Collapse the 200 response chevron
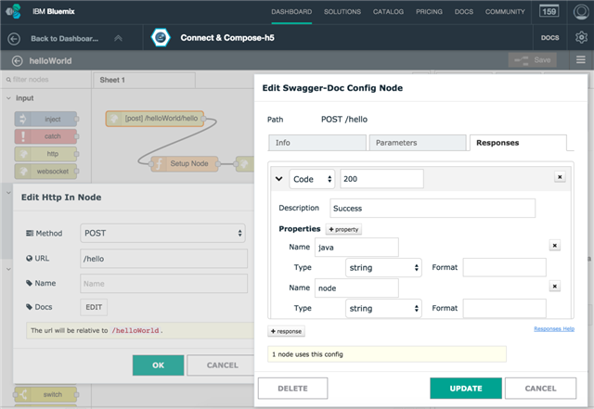 (278, 179)
